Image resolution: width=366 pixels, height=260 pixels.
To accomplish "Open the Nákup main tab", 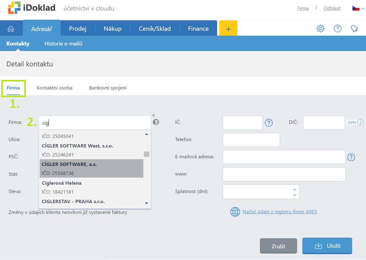I will 113,29.
